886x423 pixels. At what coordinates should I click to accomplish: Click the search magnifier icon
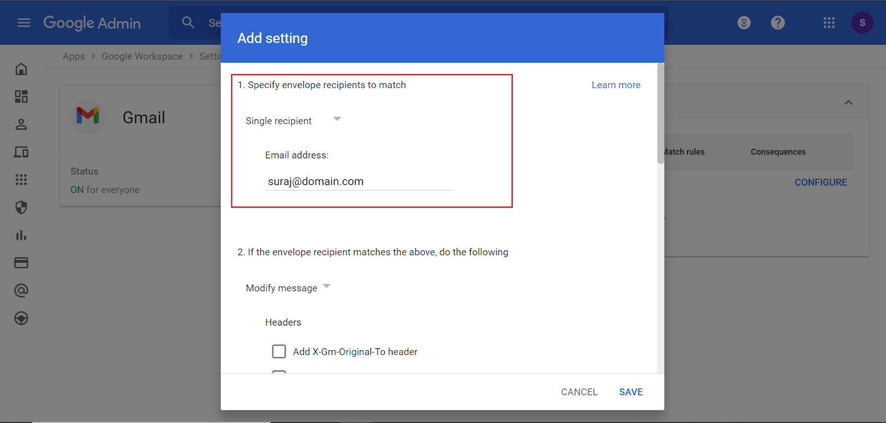[188, 23]
